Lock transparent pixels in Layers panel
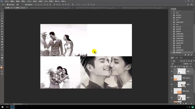The image size is (195, 109). coord(175,67)
